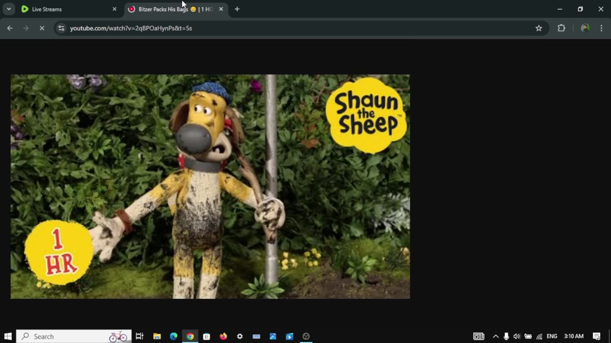Open the Chrome extensions menu
The width and height of the screenshot is (611, 343).
click(561, 28)
